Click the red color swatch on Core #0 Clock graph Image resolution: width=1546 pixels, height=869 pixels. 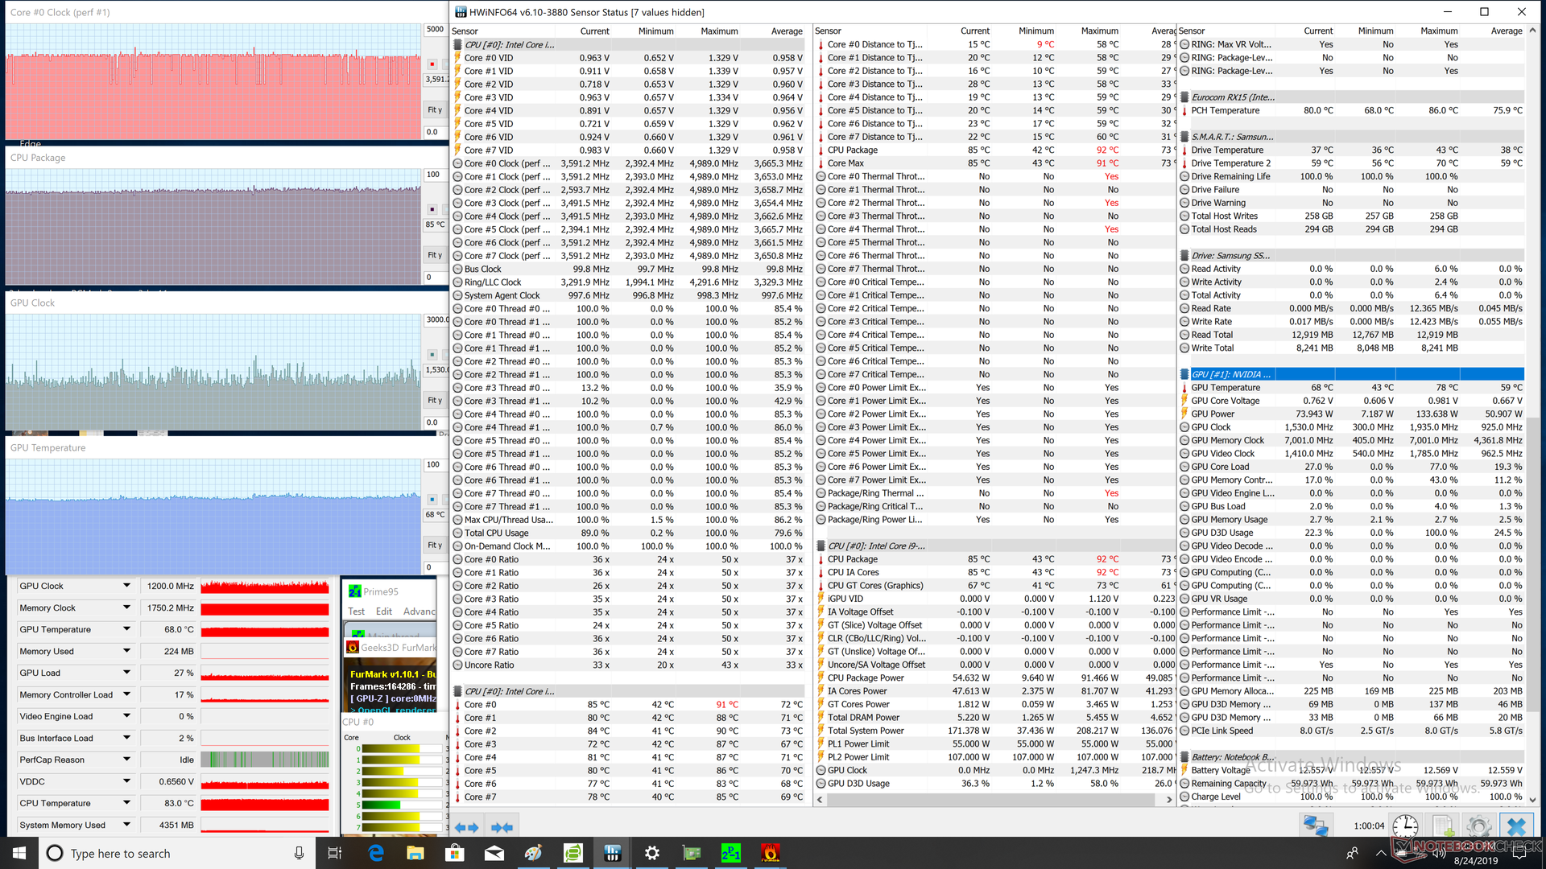coord(432,64)
